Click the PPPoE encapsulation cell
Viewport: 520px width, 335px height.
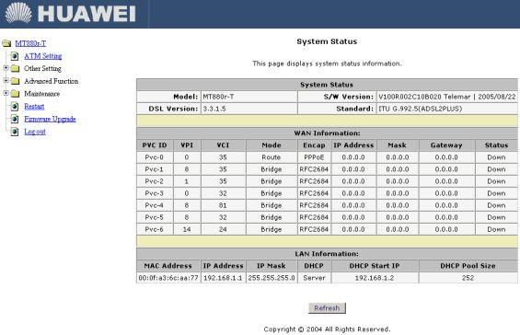click(x=314, y=157)
